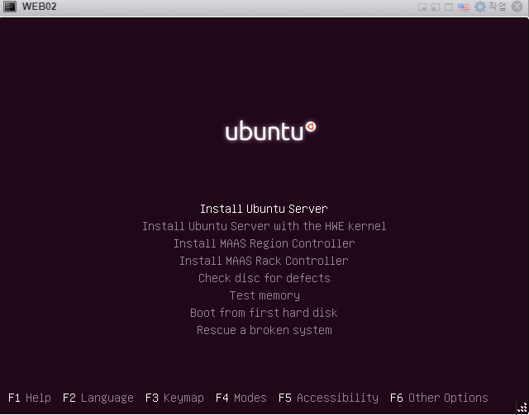529x415 pixels.
Task: Select Install MAAS Rack Controller
Action: coord(264,261)
